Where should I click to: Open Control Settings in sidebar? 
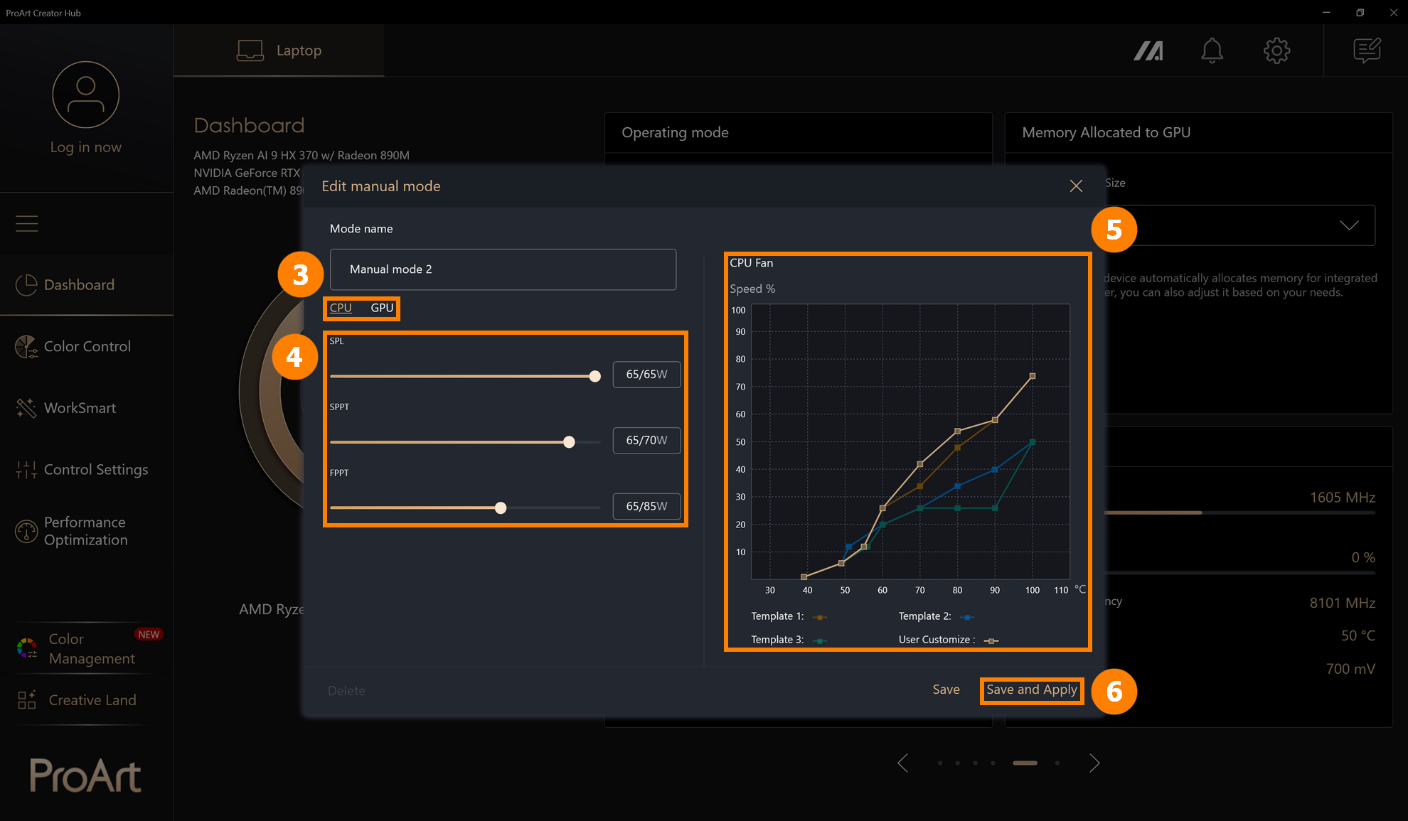pos(87,470)
